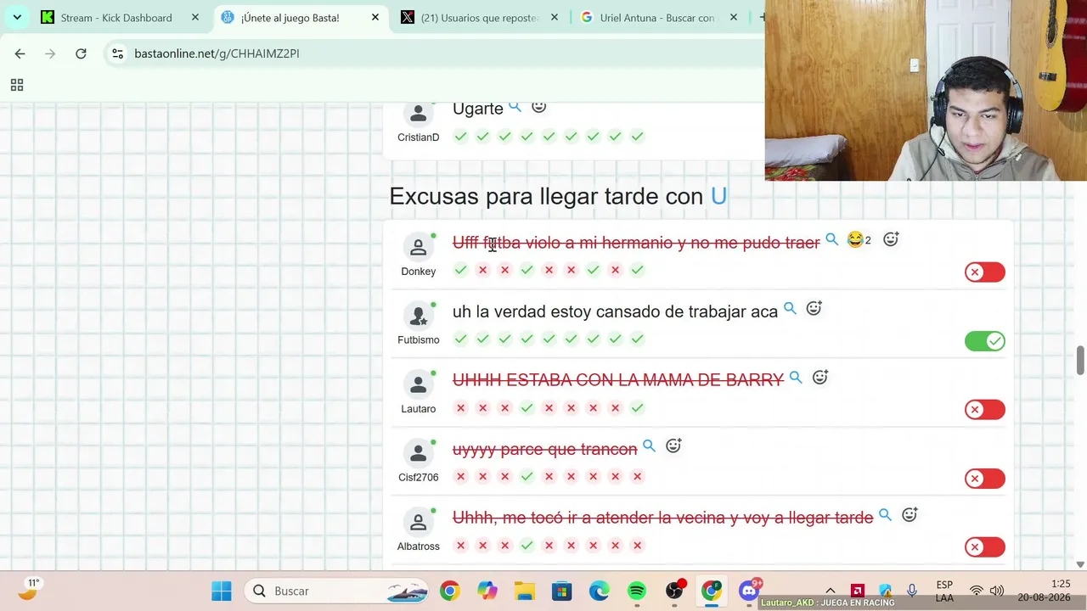Toggle the approval switch on Cisf2706's row
This screenshot has width=1087, height=611.
tap(985, 479)
